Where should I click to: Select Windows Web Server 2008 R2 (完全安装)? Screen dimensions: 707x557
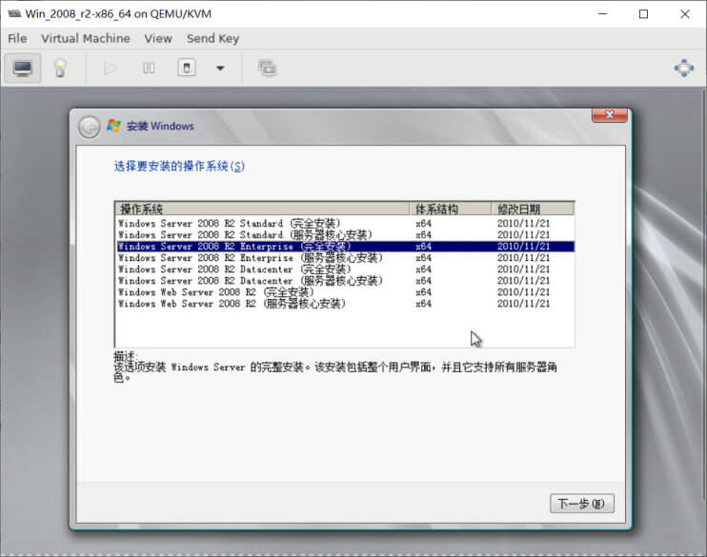[x=345, y=292]
